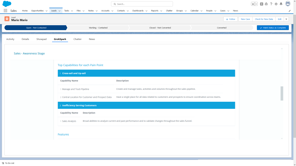Open the Trailhead guidance icon
Screen dimensions: 296x166
[266, 4]
